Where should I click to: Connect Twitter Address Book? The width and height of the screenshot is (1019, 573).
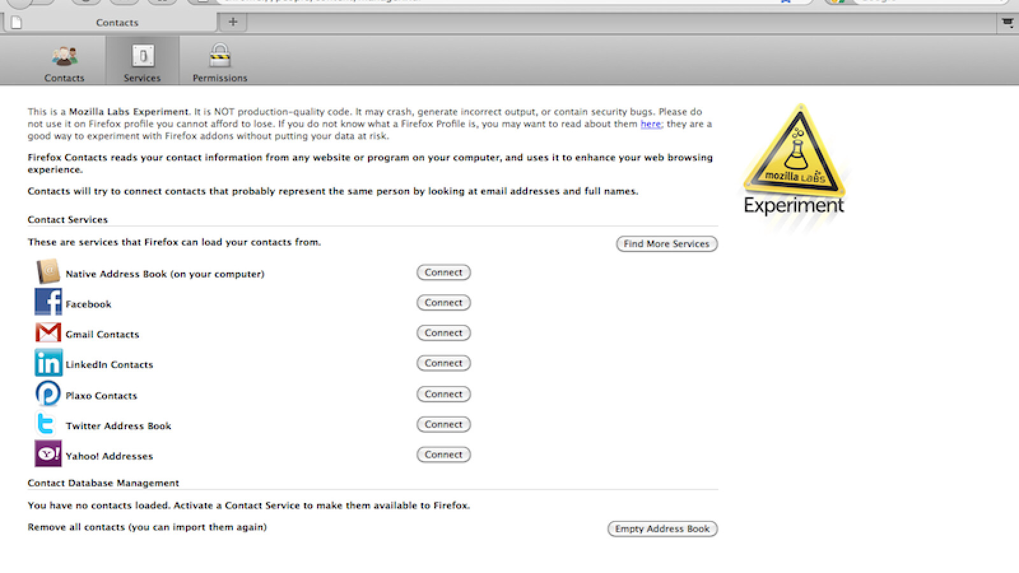coord(443,425)
